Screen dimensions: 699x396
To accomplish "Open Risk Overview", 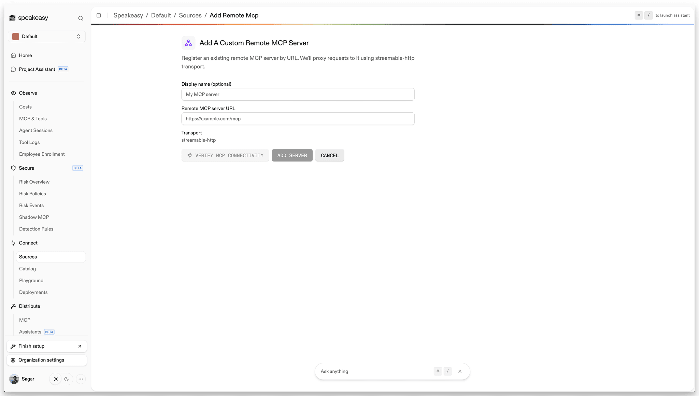I will tap(34, 182).
